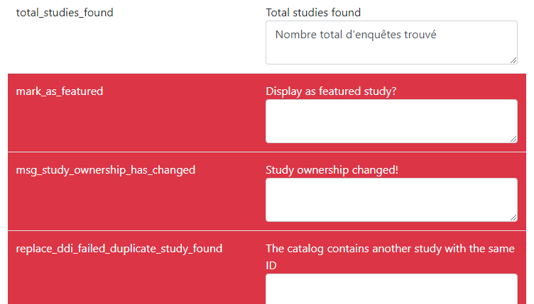Click resize handle of study ownership textarea
This screenshot has width=534, height=304.
(x=513, y=218)
